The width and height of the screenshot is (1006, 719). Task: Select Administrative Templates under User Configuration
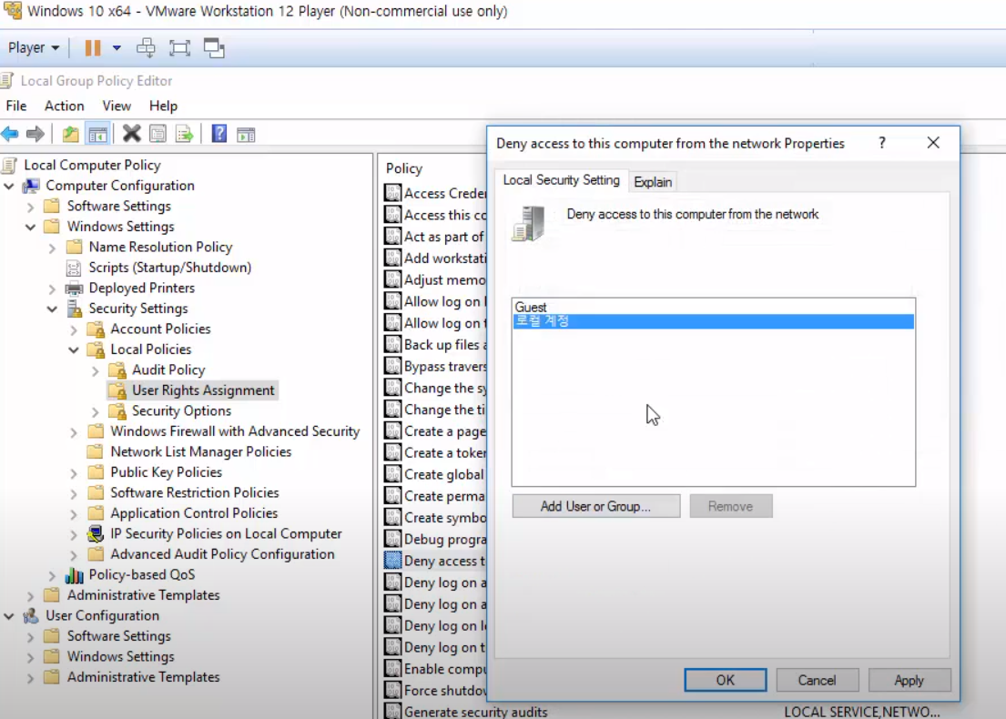pos(143,677)
